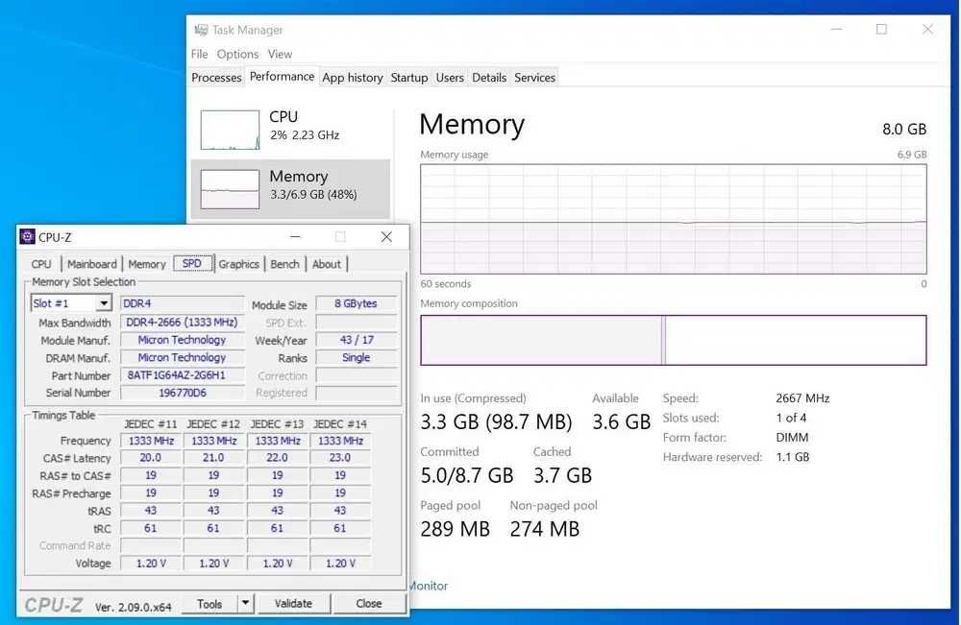Maximize the Task Manager window
Image resolution: width=961 pixels, height=625 pixels.
[881, 30]
